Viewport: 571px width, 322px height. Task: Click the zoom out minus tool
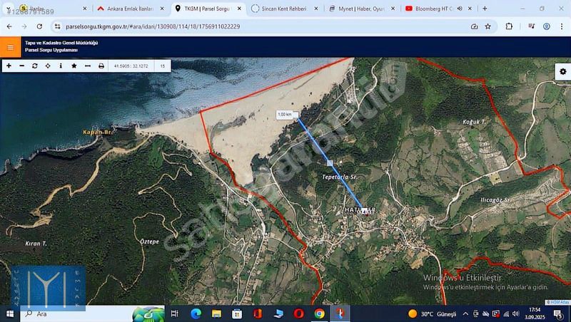[x=21, y=66]
